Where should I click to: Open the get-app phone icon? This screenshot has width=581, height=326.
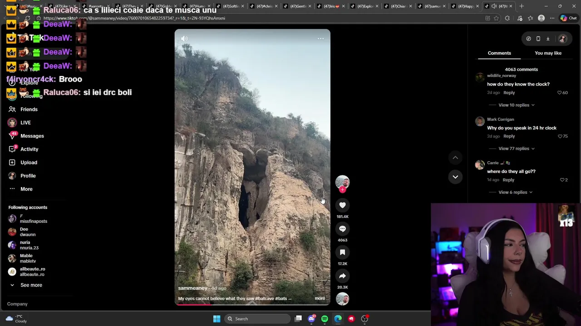[538, 39]
